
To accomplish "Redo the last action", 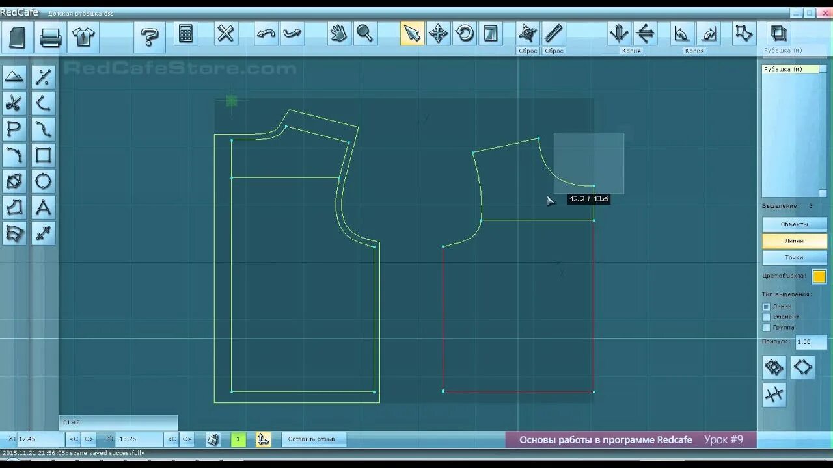I will (x=292, y=34).
